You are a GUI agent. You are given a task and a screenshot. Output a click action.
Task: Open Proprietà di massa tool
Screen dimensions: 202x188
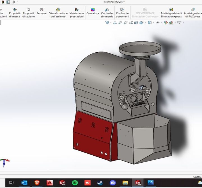[x=15, y=13]
